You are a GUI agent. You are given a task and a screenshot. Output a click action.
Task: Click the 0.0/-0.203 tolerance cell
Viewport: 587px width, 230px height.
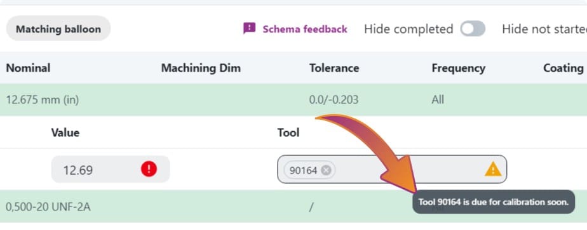[334, 99]
